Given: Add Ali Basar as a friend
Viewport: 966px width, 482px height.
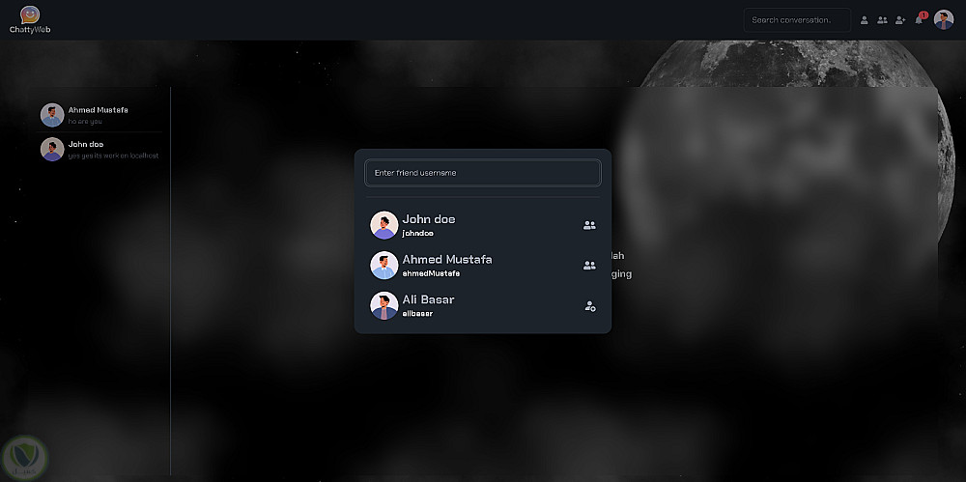Looking at the screenshot, I should coord(590,306).
